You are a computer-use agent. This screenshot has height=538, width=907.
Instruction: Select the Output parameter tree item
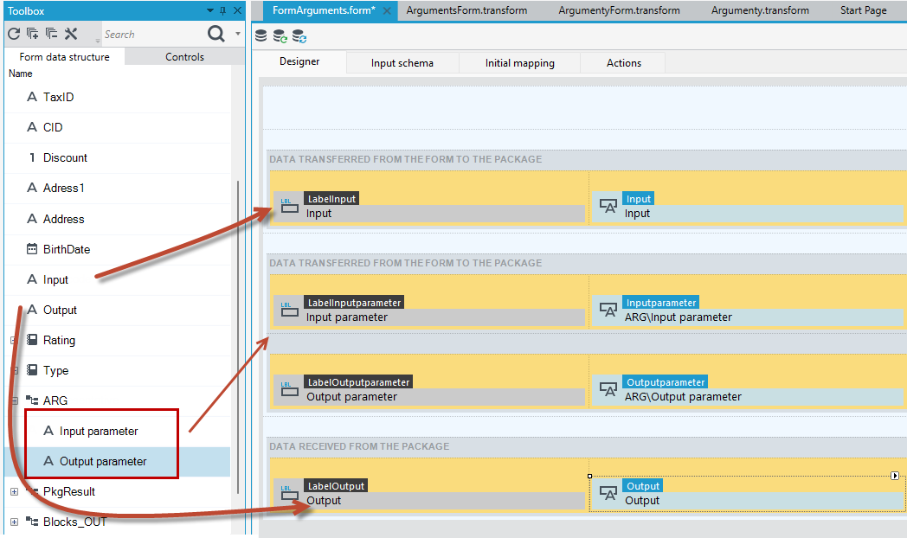tap(103, 462)
